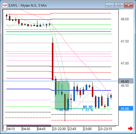
Task: Click the 04:15 time axis label
Action: [x=11, y=129]
